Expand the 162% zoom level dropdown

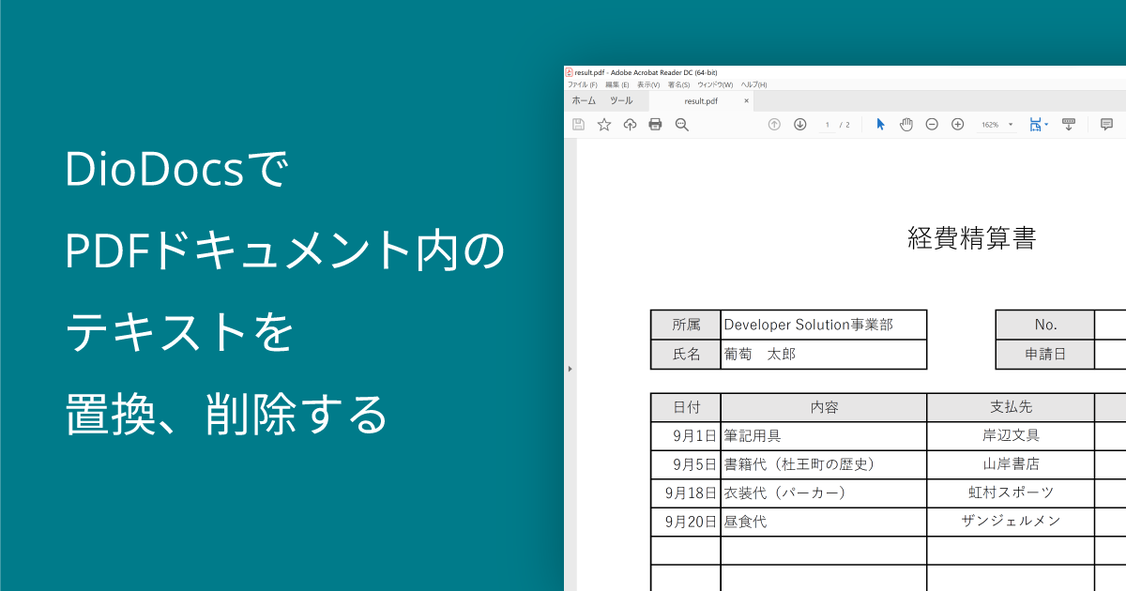(1011, 125)
